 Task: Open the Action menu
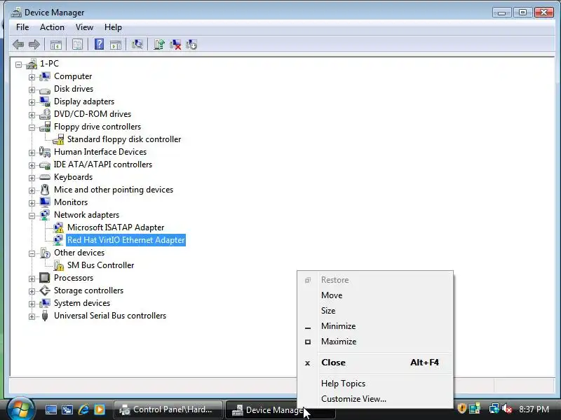[x=52, y=27]
